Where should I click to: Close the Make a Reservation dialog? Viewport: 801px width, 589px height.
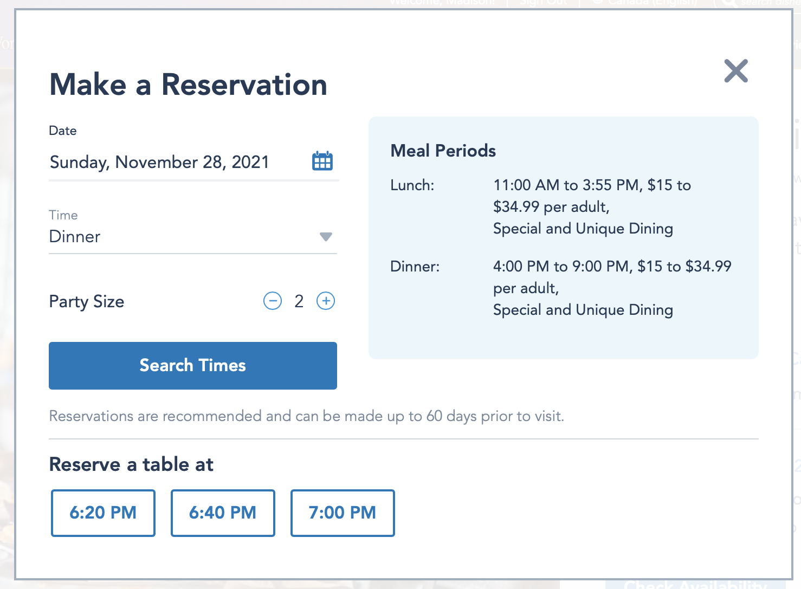coord(736,71)
